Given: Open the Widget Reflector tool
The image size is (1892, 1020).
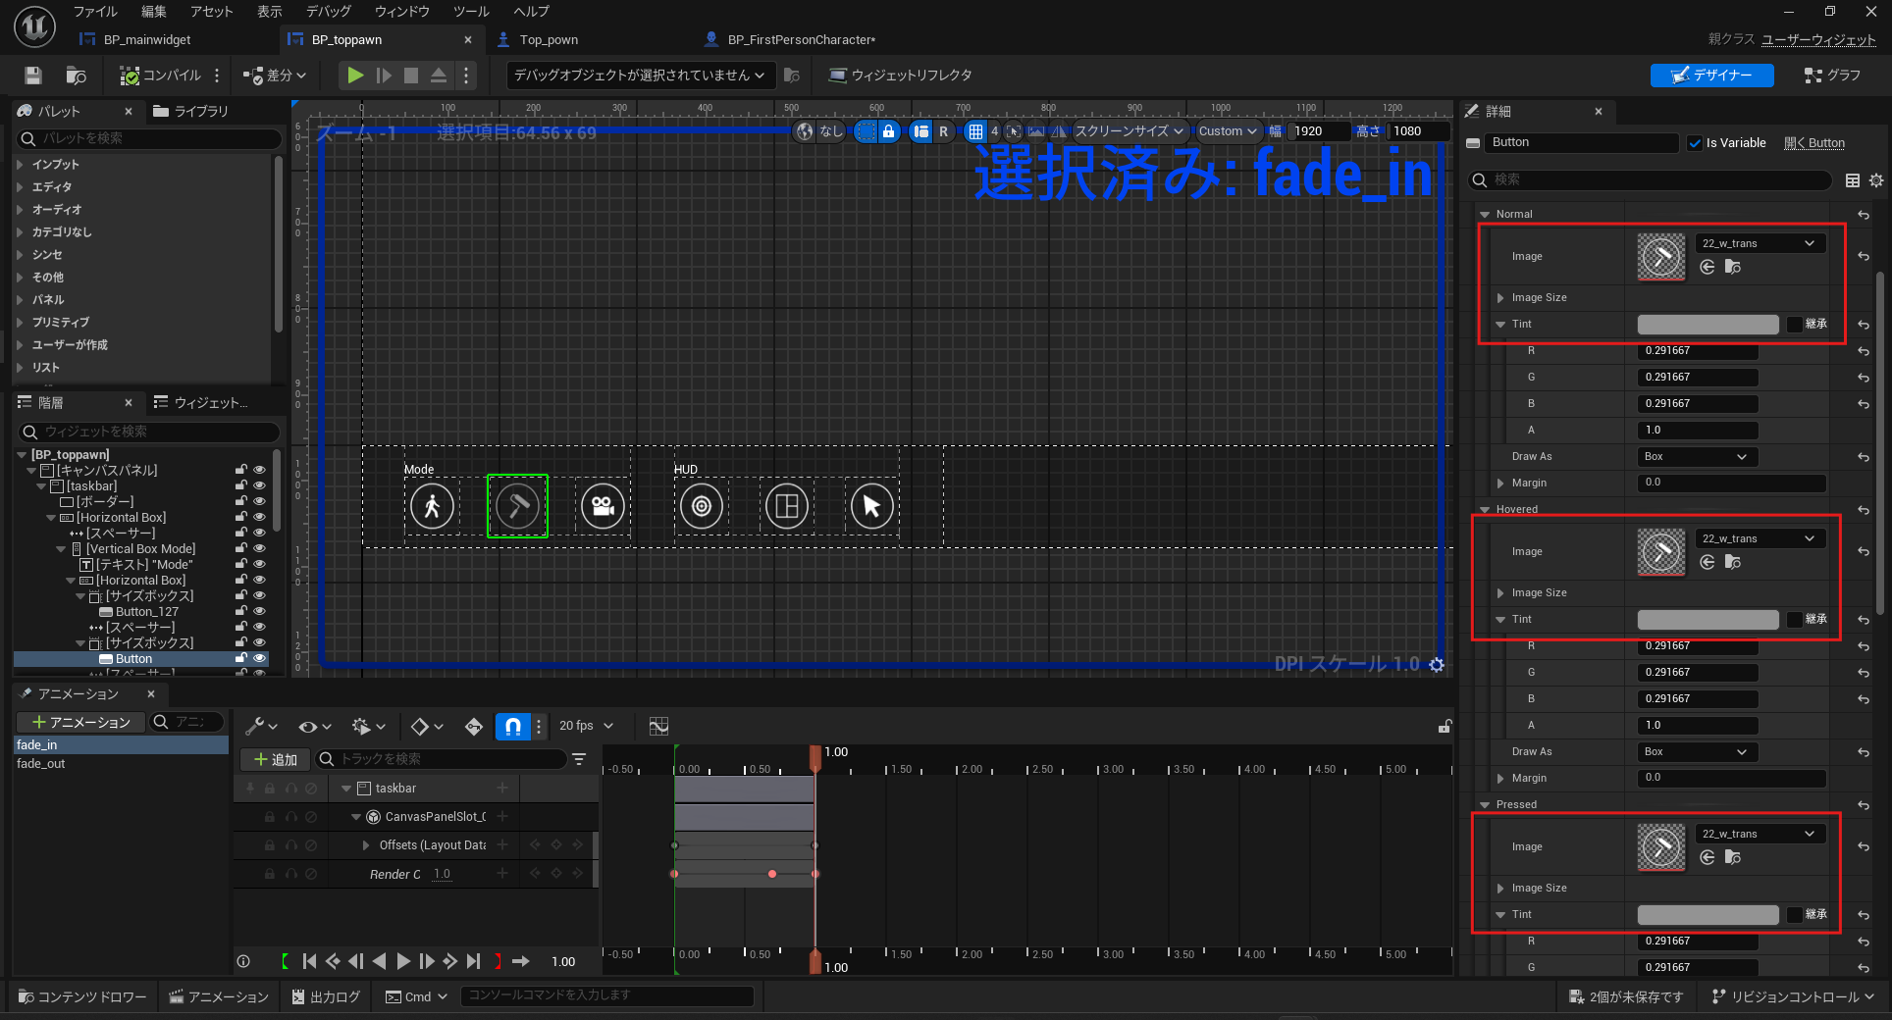Looking at the screenshot, I should [900, 76].
